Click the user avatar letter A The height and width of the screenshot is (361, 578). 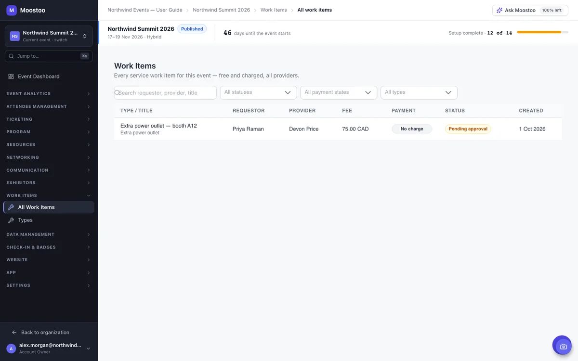pos(11,348)
